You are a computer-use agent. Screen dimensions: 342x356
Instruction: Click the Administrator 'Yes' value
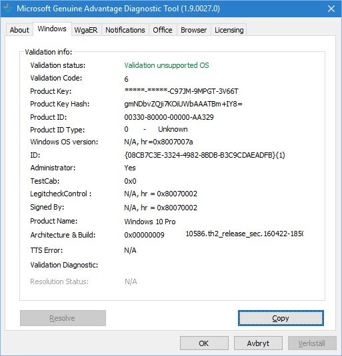point(130,168)
